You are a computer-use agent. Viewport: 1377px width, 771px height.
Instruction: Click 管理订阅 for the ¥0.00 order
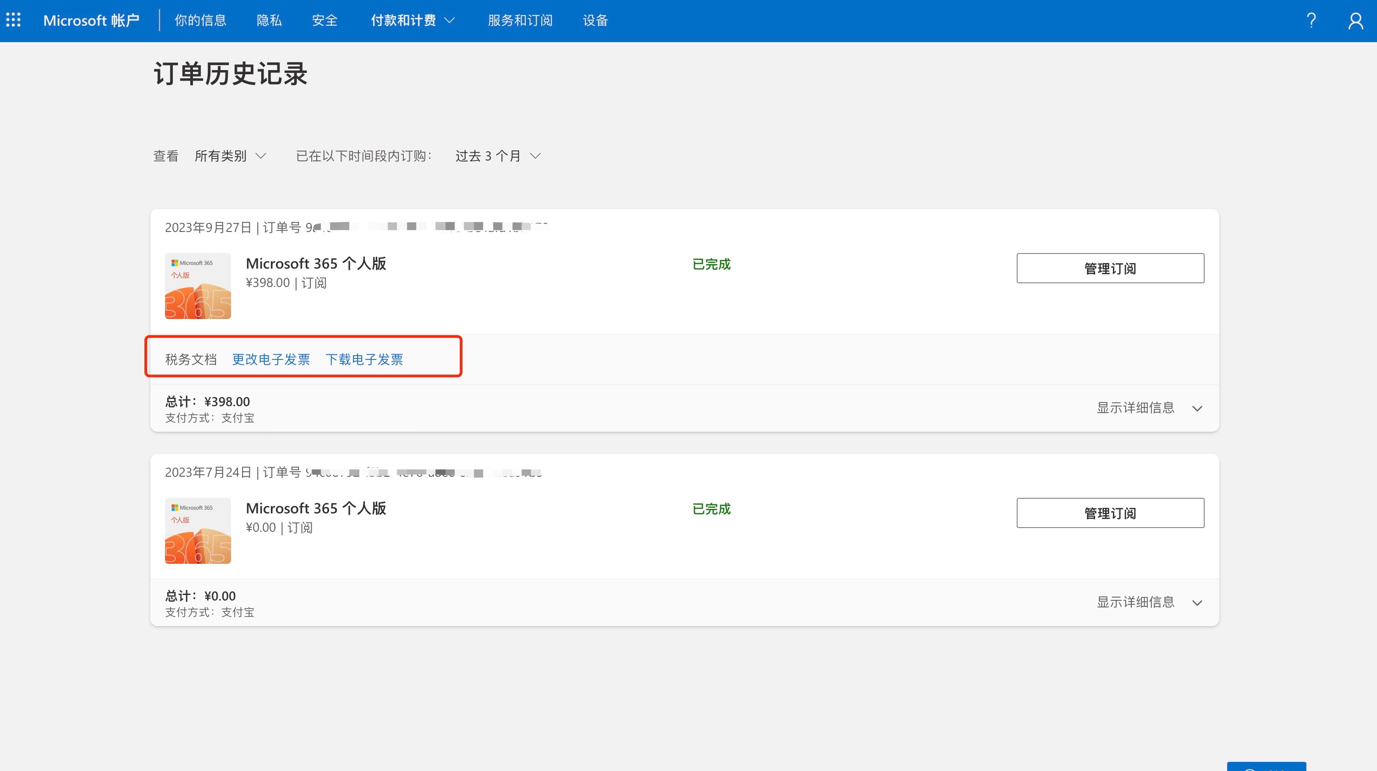pyautogui.click(x=1110, y=513)
